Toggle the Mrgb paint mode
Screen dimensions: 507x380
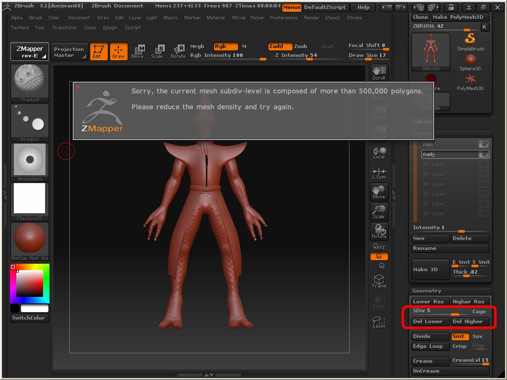click(197, 46)
